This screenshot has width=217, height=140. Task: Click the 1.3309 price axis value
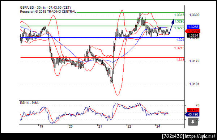[x=194, y=15]
